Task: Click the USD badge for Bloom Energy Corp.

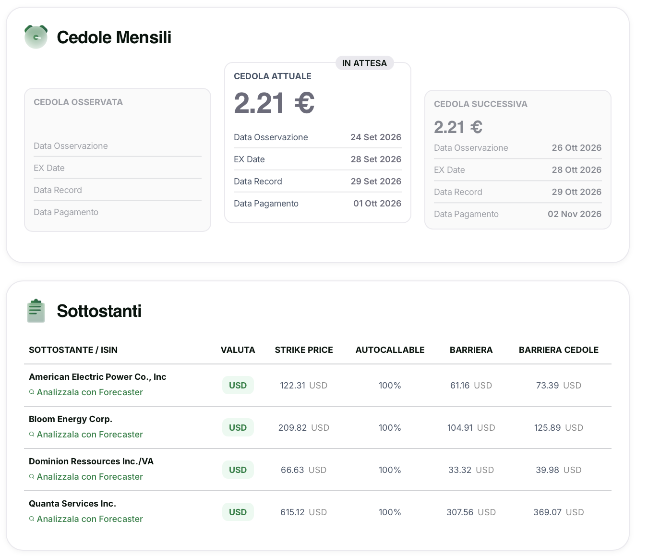Action: (238, 427)
